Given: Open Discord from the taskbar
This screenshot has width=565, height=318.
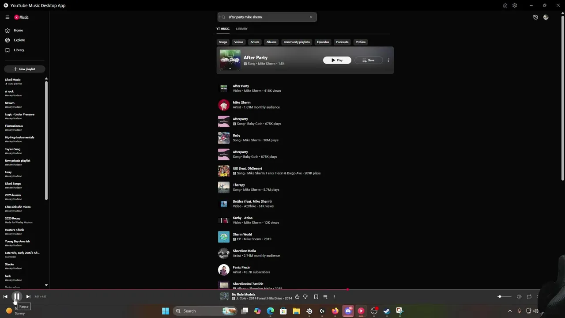Looking at the screenshot, I should [x=348, y=311].
